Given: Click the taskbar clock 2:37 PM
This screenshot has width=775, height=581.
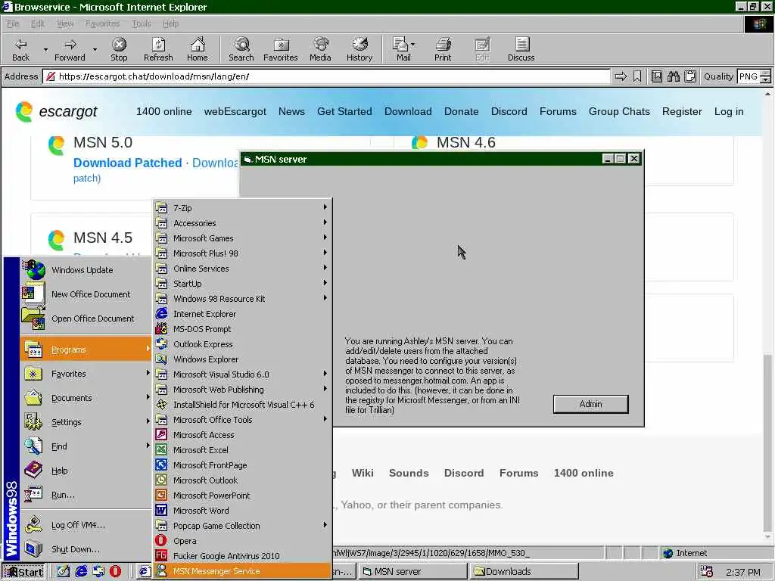Looking at the screenshot, I should tap(742, 572).
